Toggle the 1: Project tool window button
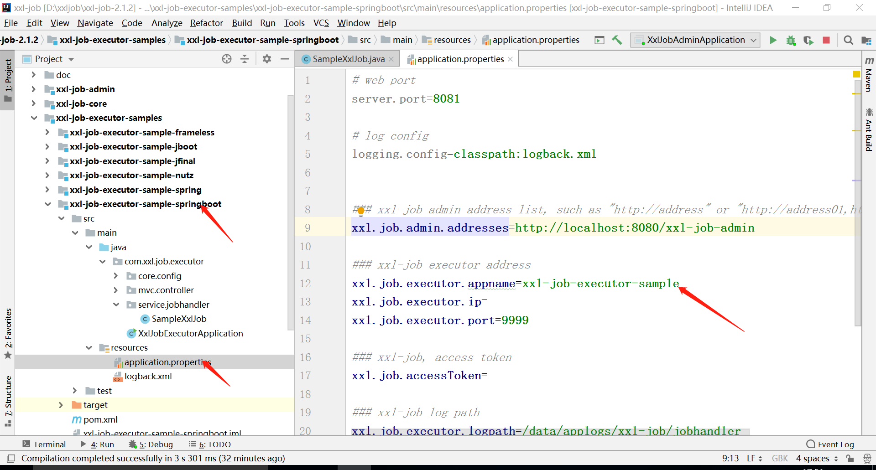 pos(8,81)
